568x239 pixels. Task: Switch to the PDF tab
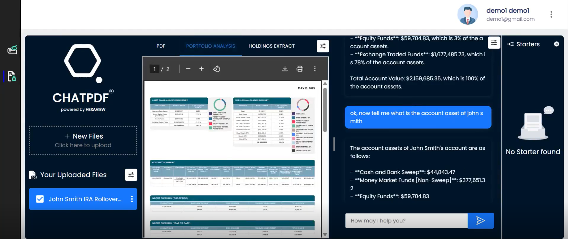[161, 46]
